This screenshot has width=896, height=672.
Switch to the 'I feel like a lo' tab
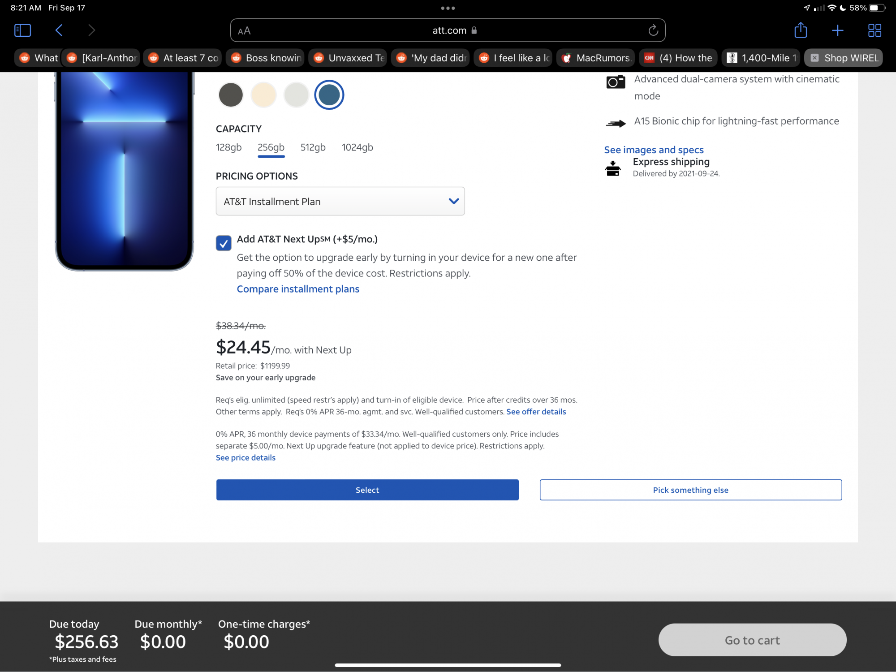[513, 58]
